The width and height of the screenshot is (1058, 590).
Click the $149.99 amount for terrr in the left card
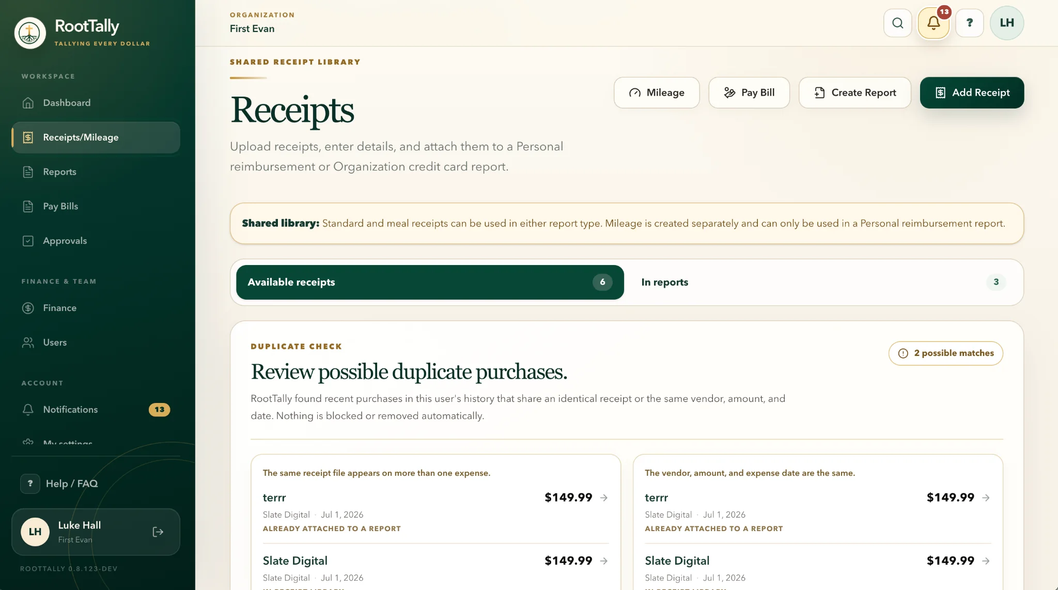[568, 498]
